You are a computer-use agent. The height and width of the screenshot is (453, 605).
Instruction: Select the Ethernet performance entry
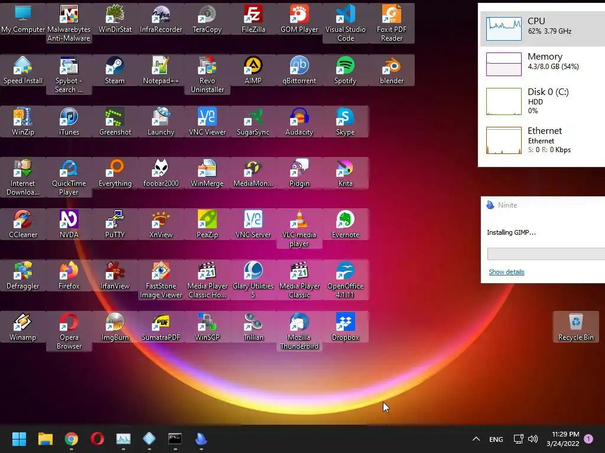coord(542,140)
